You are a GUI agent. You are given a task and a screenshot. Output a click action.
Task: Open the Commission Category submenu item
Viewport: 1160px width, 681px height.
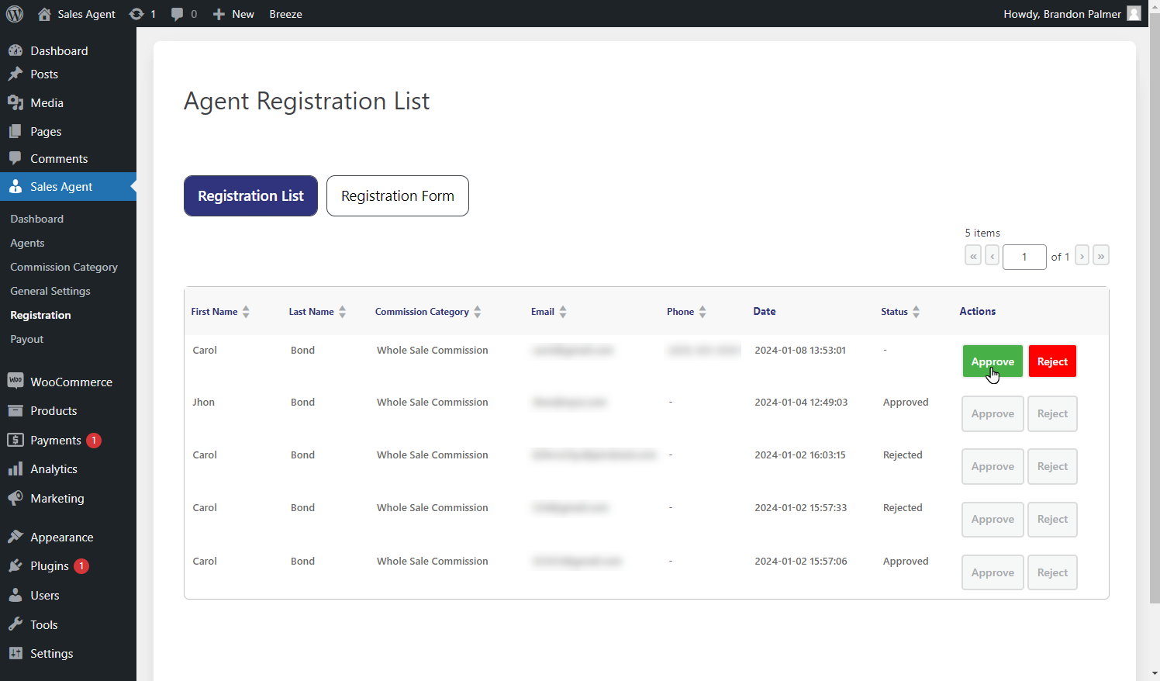coord(64,267)
